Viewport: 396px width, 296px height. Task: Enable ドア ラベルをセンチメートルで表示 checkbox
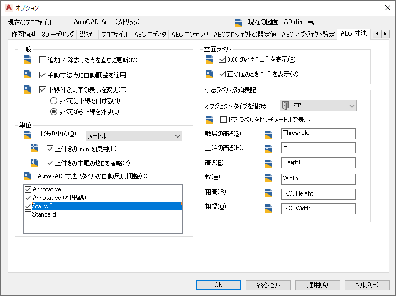(x=223, y=120)
